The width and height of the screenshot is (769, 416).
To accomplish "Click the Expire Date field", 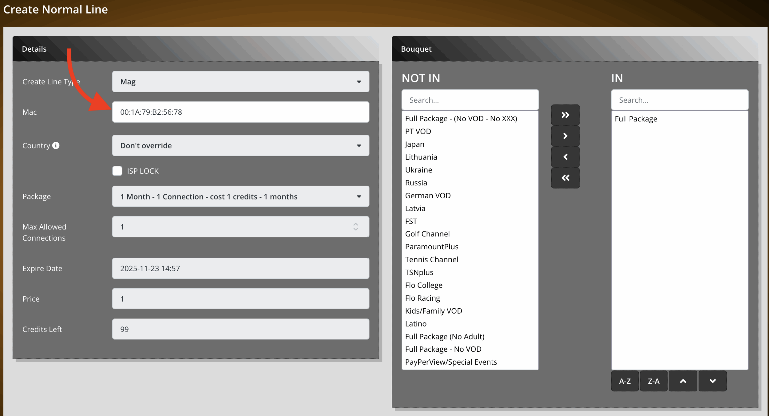I will coord(240,269).
